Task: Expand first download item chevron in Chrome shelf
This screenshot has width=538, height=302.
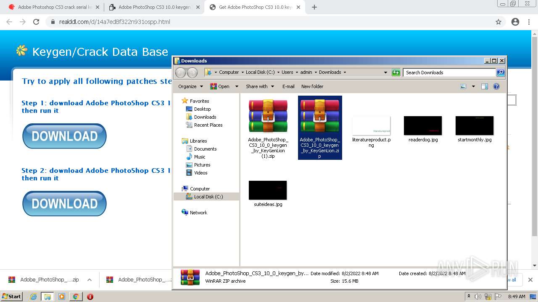Action: pyautogui.click(x=90, y=280)
